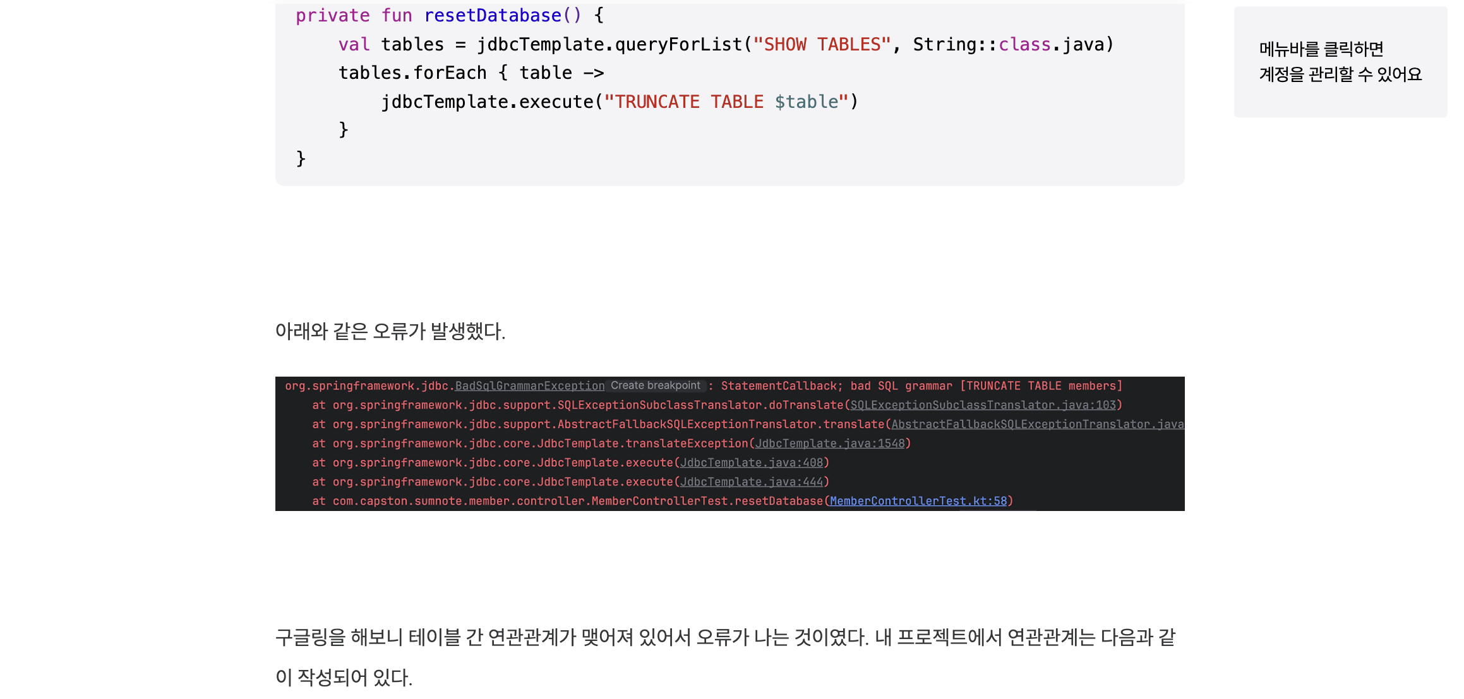
Task: Click the jdbcTemplate.queryForList call in code
Action: pos(609,44)
